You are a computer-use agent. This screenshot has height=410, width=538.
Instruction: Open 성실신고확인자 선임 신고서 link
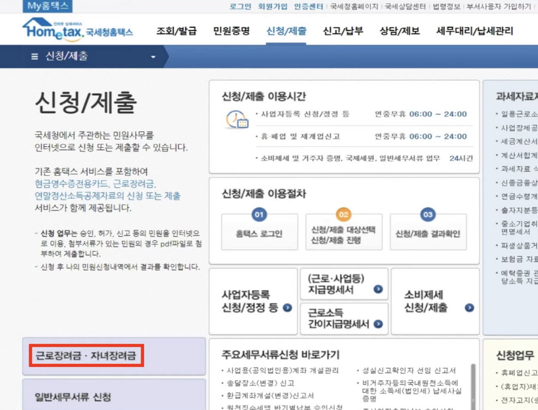[x=409, y=370]
